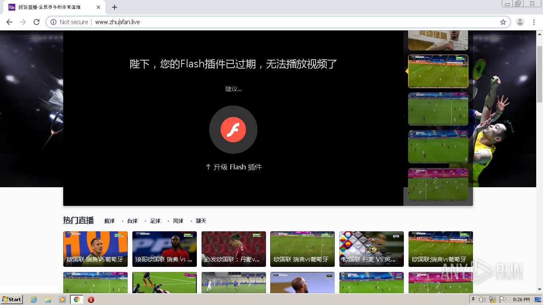
Task: Select the 台球 category tab
Action: (132, 221)
